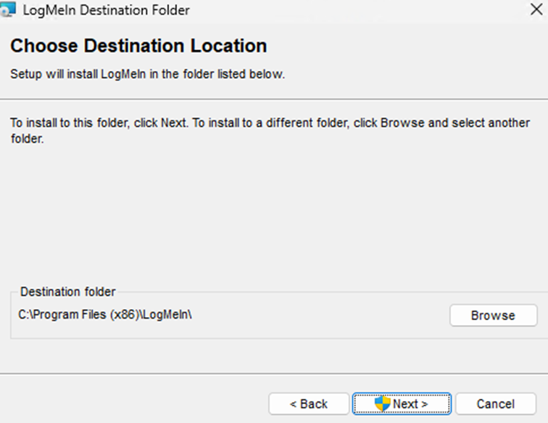Cancel the LogMeIn setup
548x423 pixels.
(496, 403)
